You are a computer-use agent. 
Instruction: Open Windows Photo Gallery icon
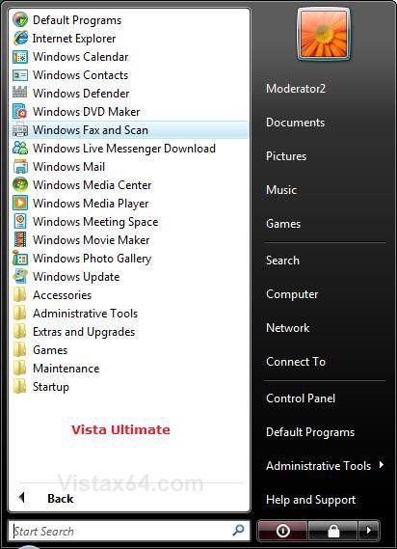click(20, 258)
